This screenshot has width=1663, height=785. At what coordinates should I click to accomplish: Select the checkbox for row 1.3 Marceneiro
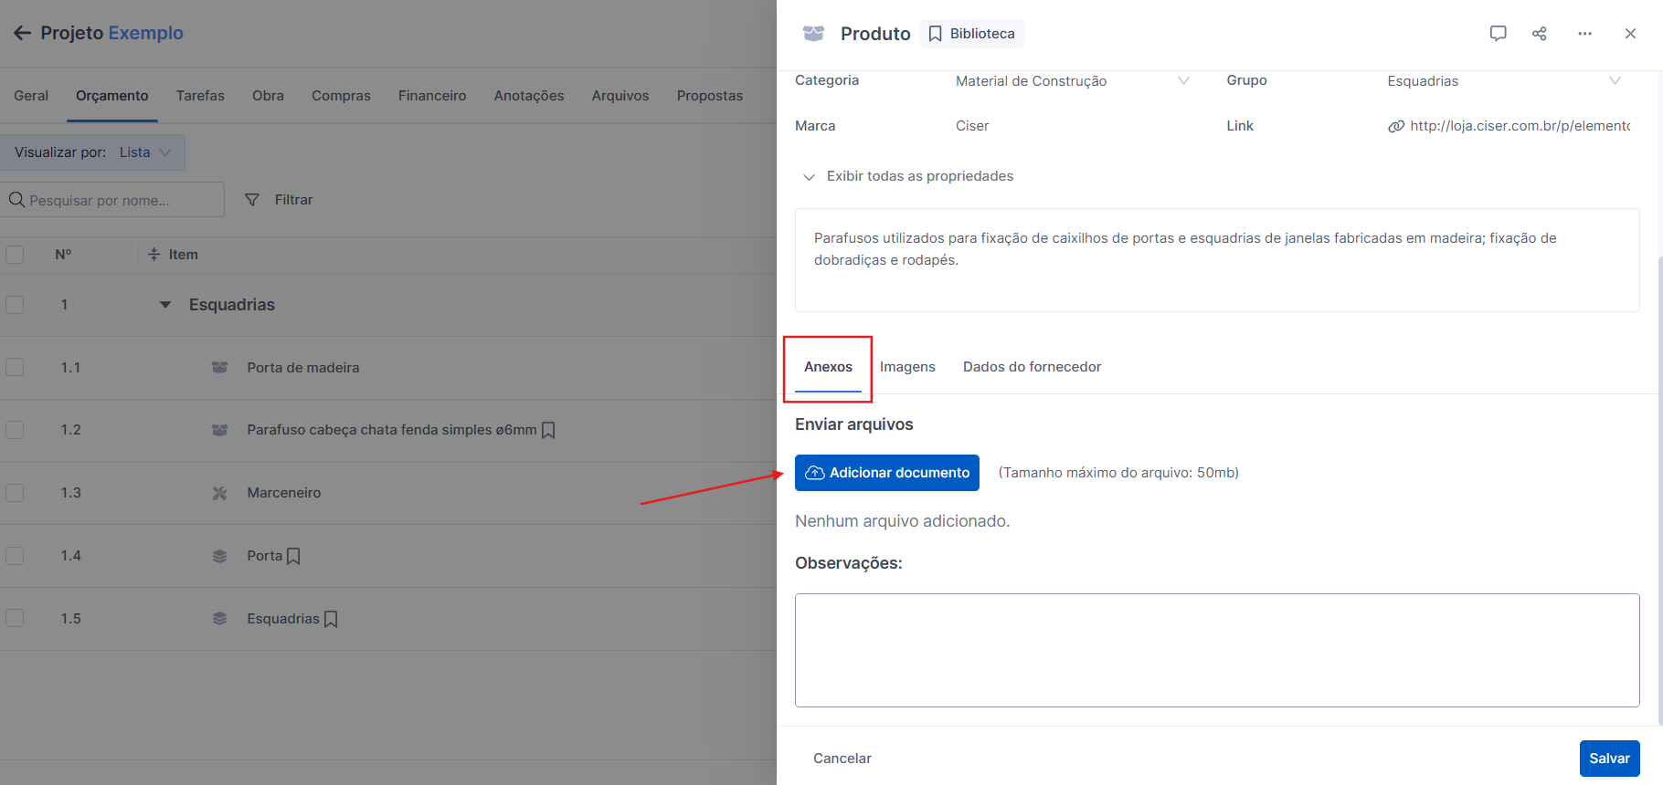(15, 493)
